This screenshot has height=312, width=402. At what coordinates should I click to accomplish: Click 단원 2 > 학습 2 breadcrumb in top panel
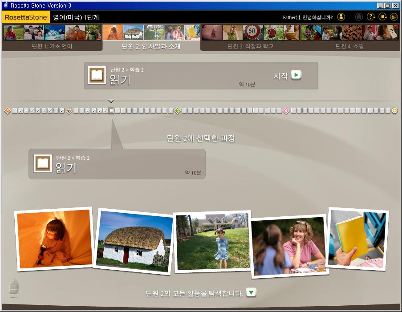click(127, 70)
